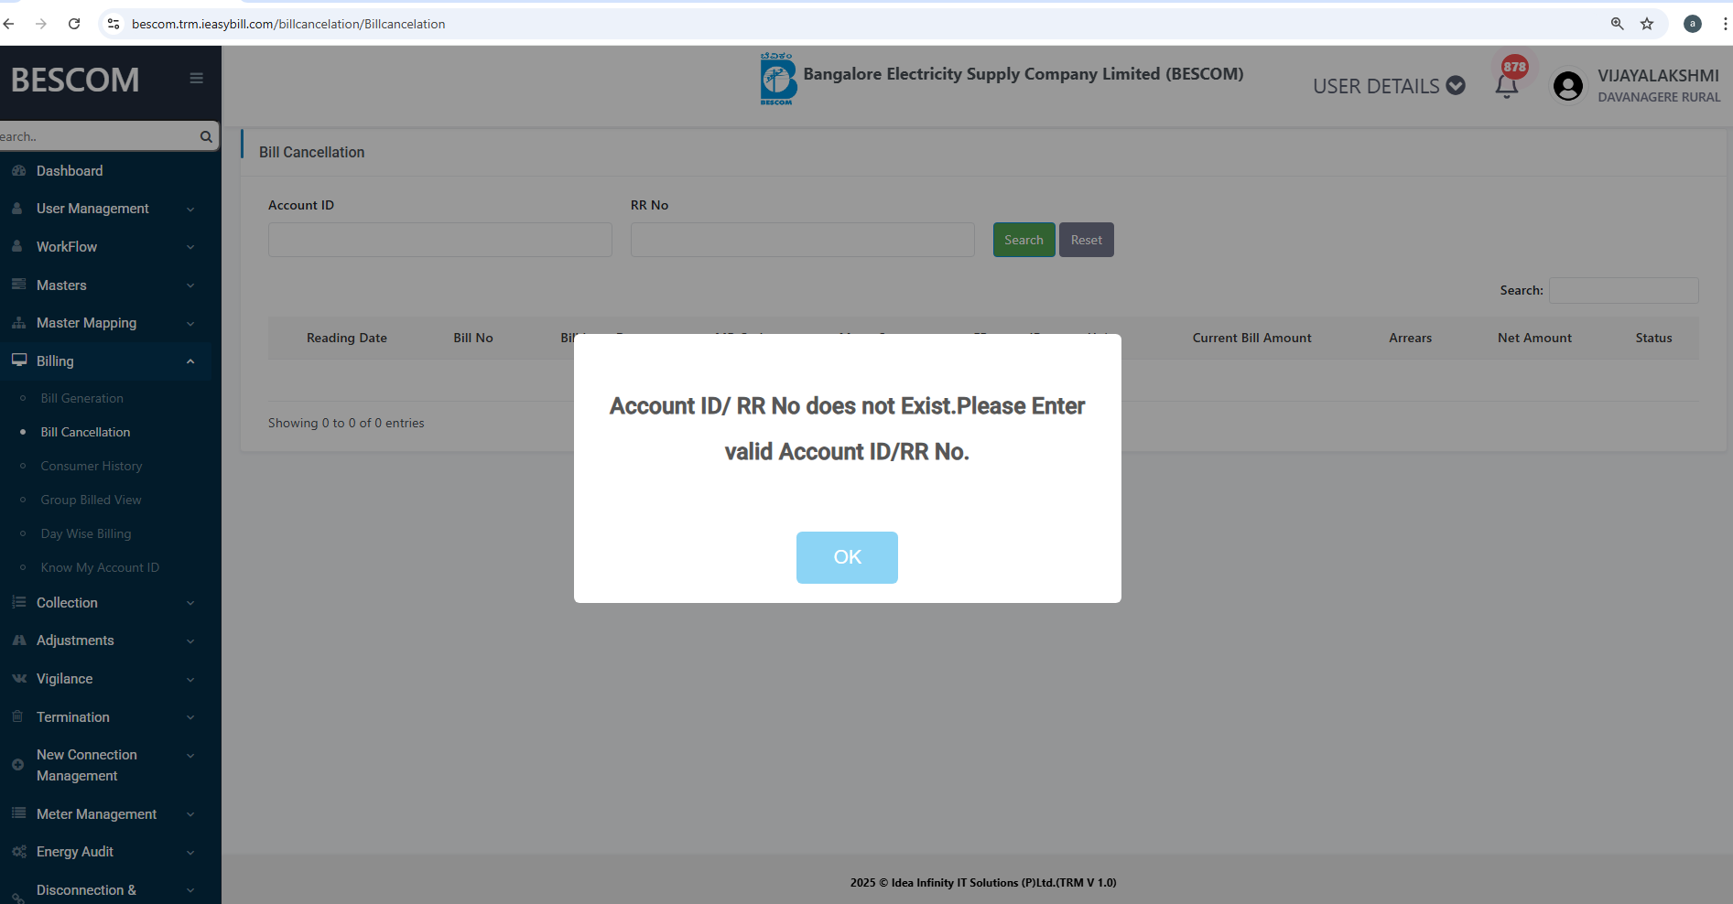The height and width of the screenshot is (904, 1733).
Task: View site information icon in address bar
Action: [x=114, y=24]
